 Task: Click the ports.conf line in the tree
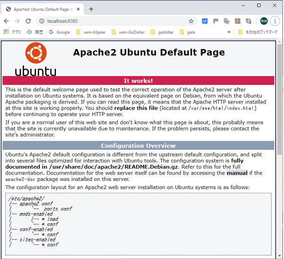click(58, 209)
